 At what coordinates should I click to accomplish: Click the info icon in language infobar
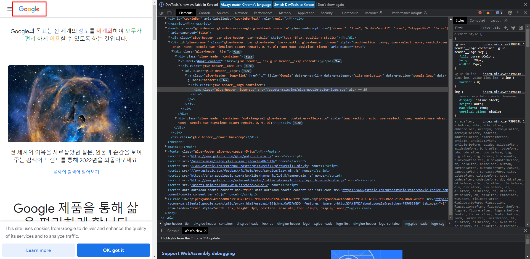pyautogui.click(x=162, y=4)
